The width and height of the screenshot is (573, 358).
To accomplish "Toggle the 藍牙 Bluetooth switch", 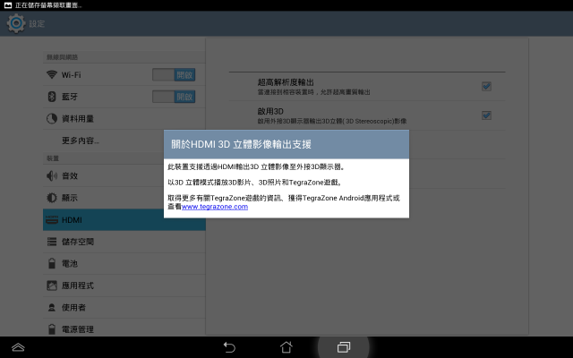I will [x=174, y=97].
